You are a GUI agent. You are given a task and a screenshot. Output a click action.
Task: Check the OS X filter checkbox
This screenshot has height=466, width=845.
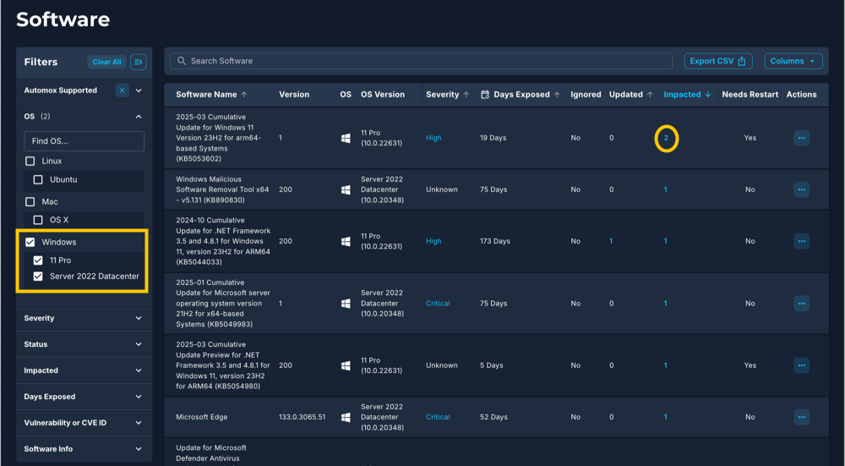click(x=38, y=220)
